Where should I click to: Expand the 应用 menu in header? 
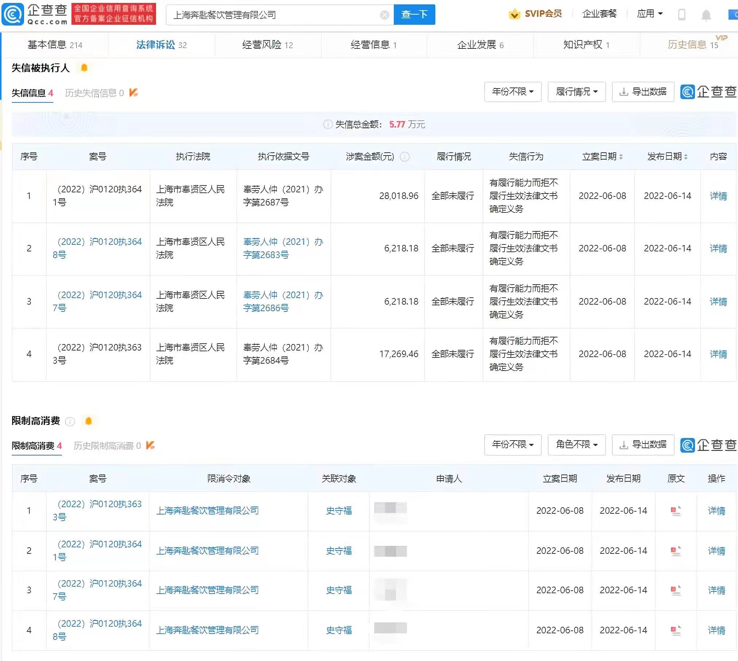pyautogui.click(x=650, y=14)
